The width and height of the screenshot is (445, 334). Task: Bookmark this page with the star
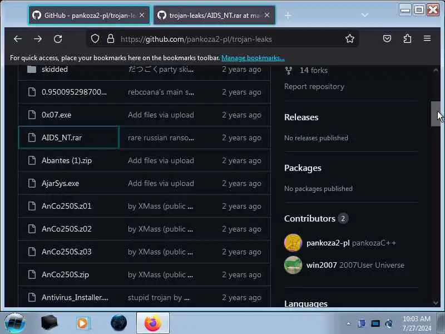pyautogui.click(x=350, y=38)
